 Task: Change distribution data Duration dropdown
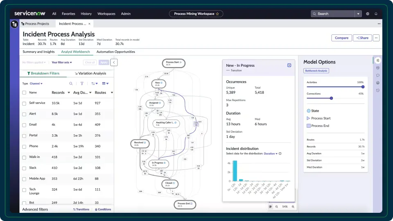271,153
